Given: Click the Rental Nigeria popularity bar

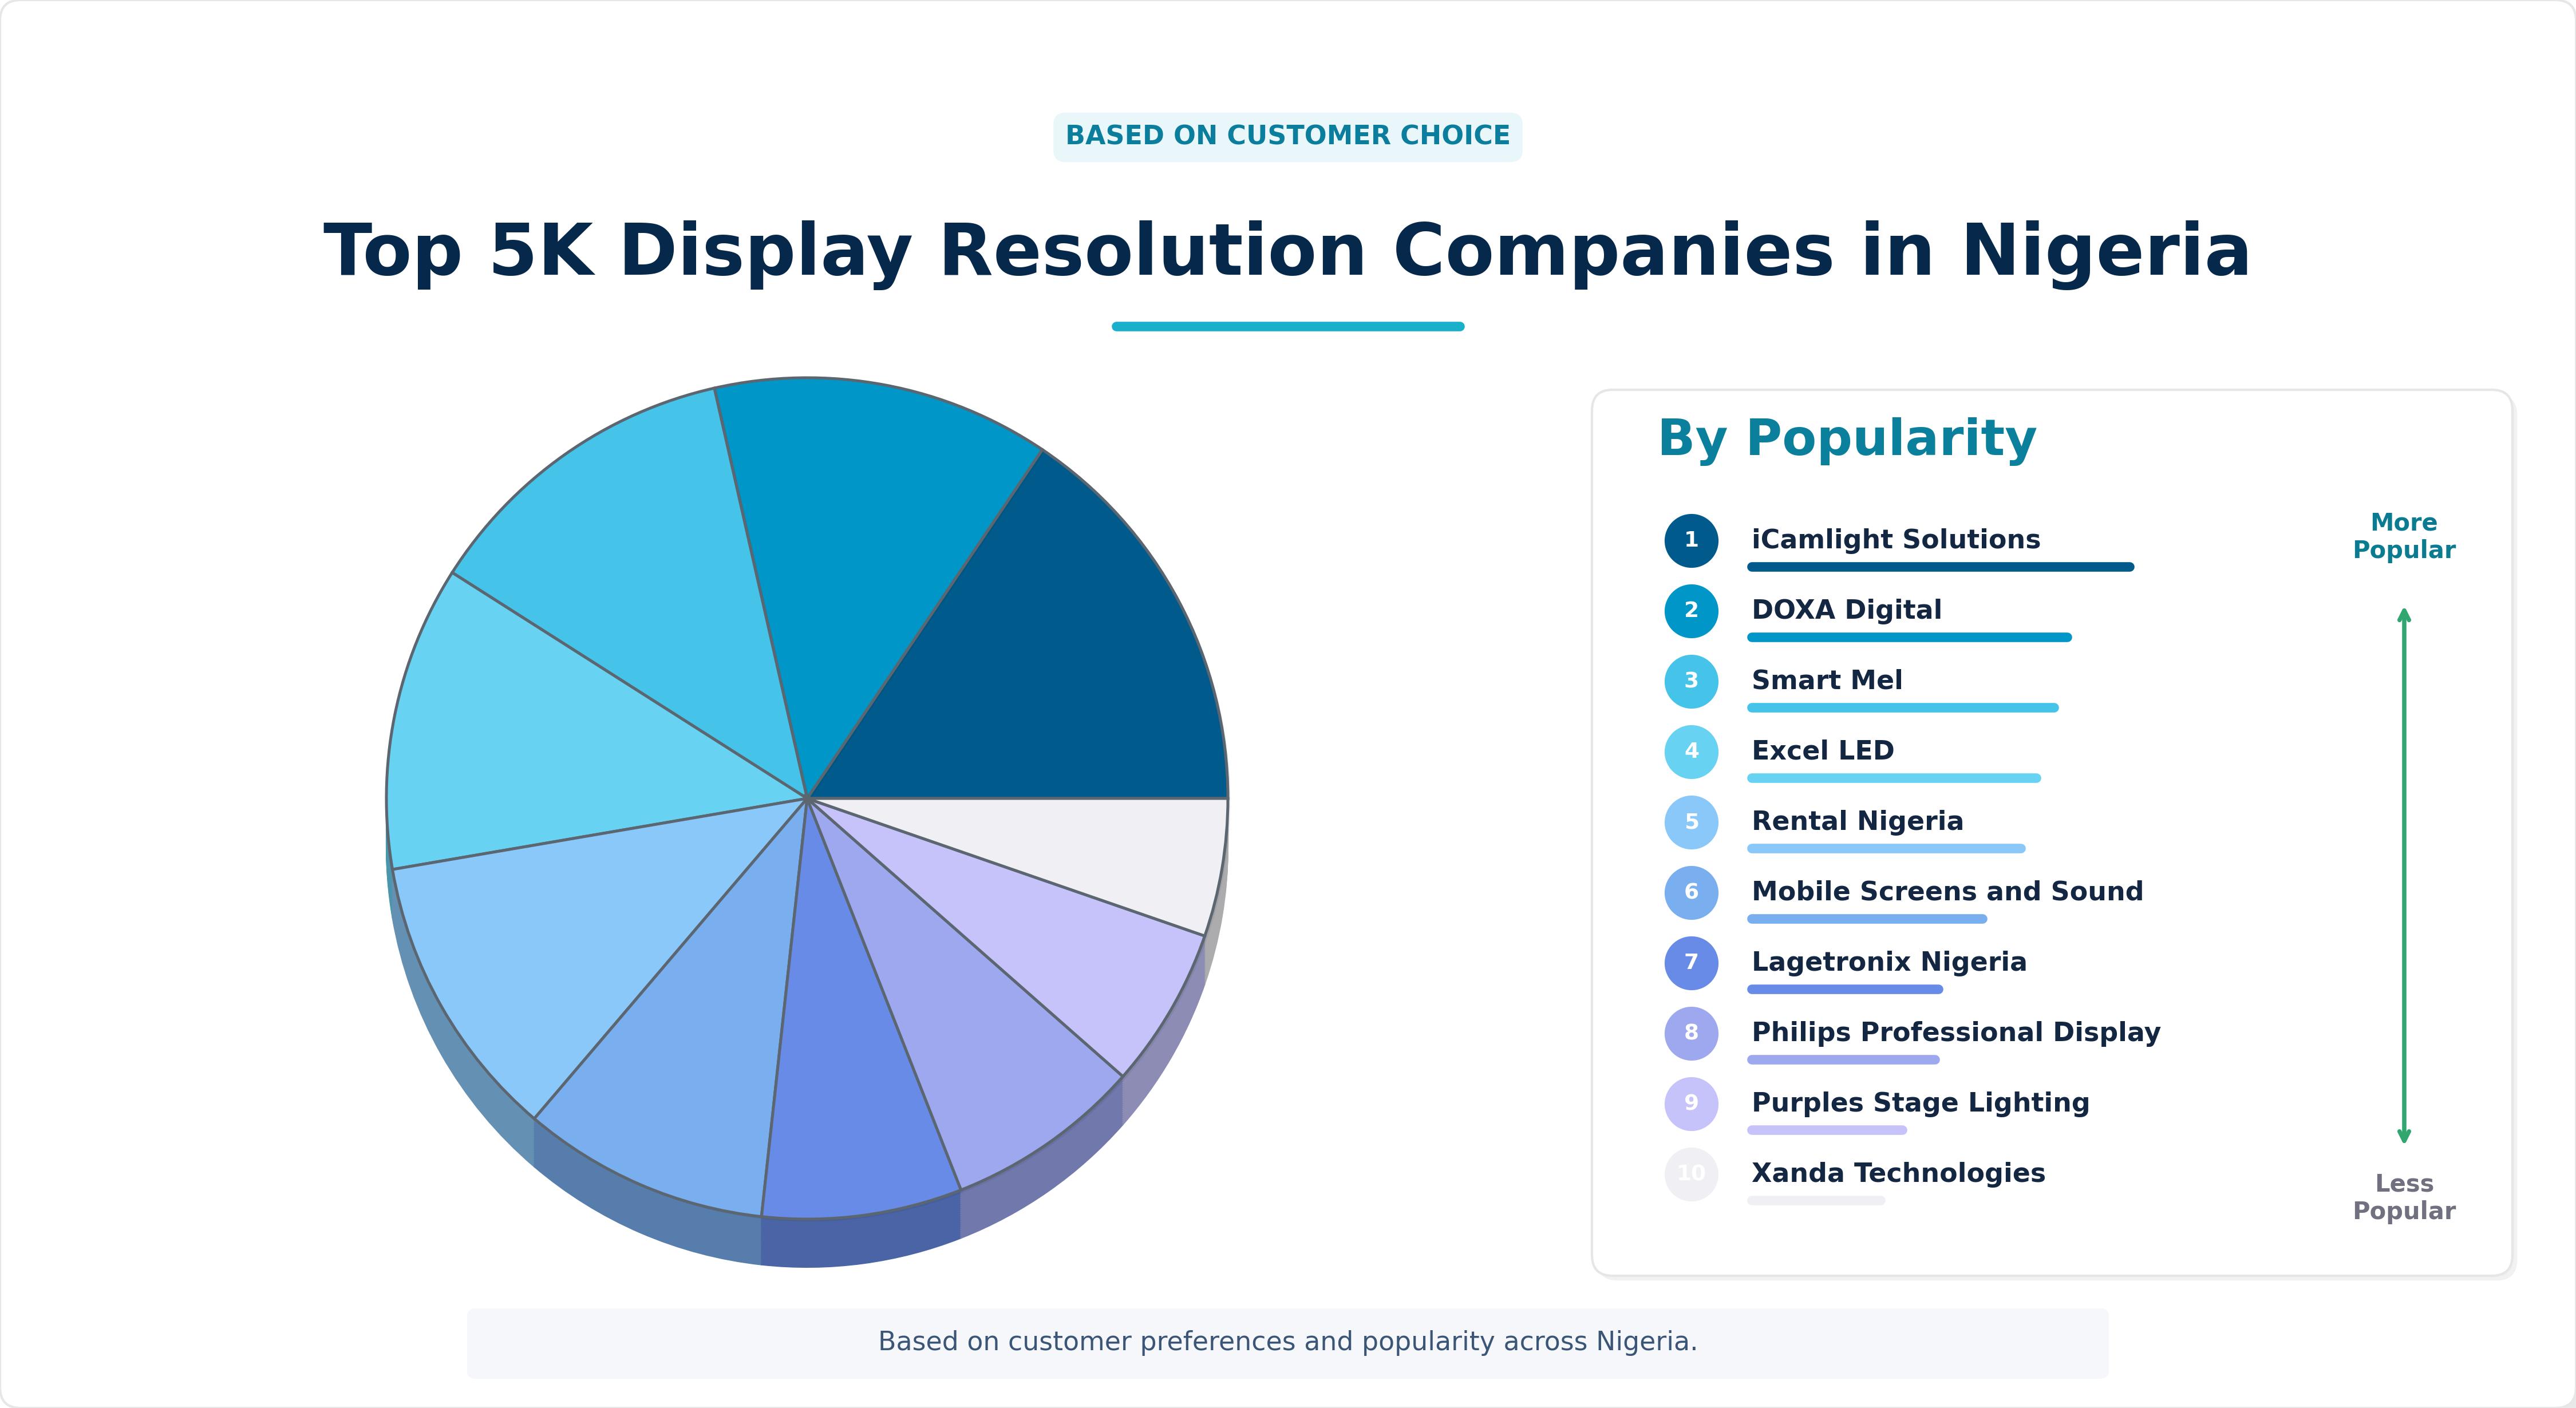Looking at the screenshot, I should coord(1886,849).
